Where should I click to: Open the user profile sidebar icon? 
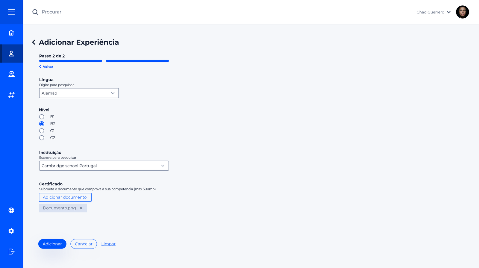coord(11,54)
